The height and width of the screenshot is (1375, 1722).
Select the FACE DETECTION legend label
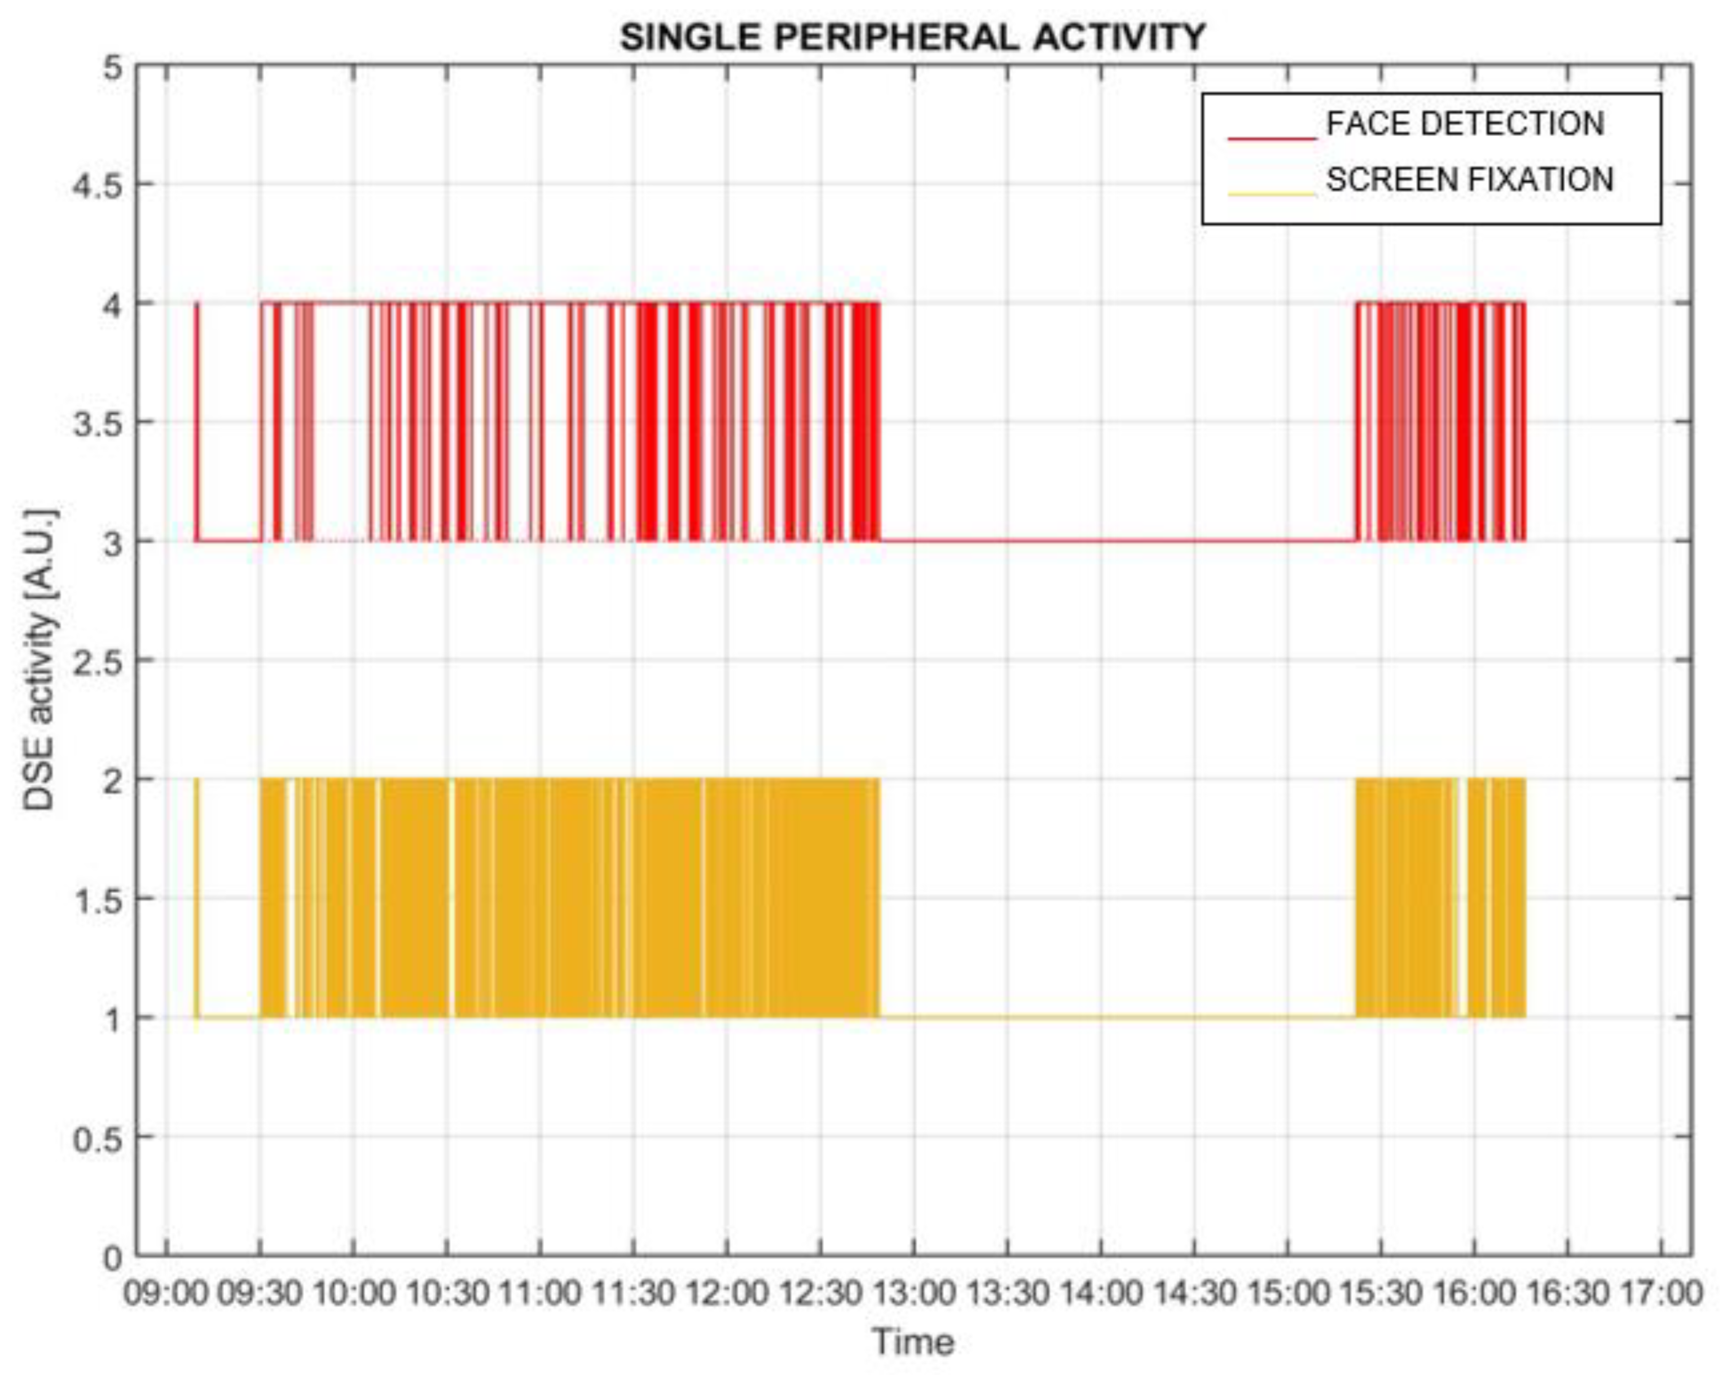click(x=1465, y=124)
